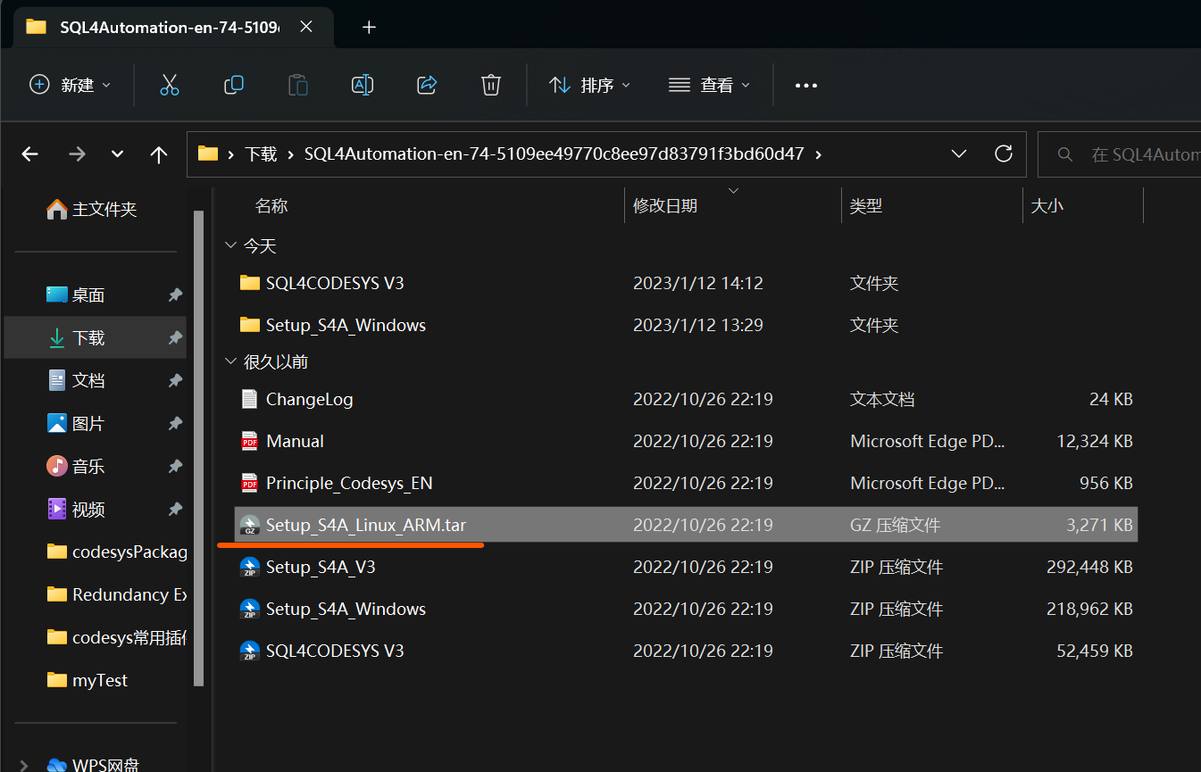
Task: Select the ChangeLog file name
Action: [309, 399]
